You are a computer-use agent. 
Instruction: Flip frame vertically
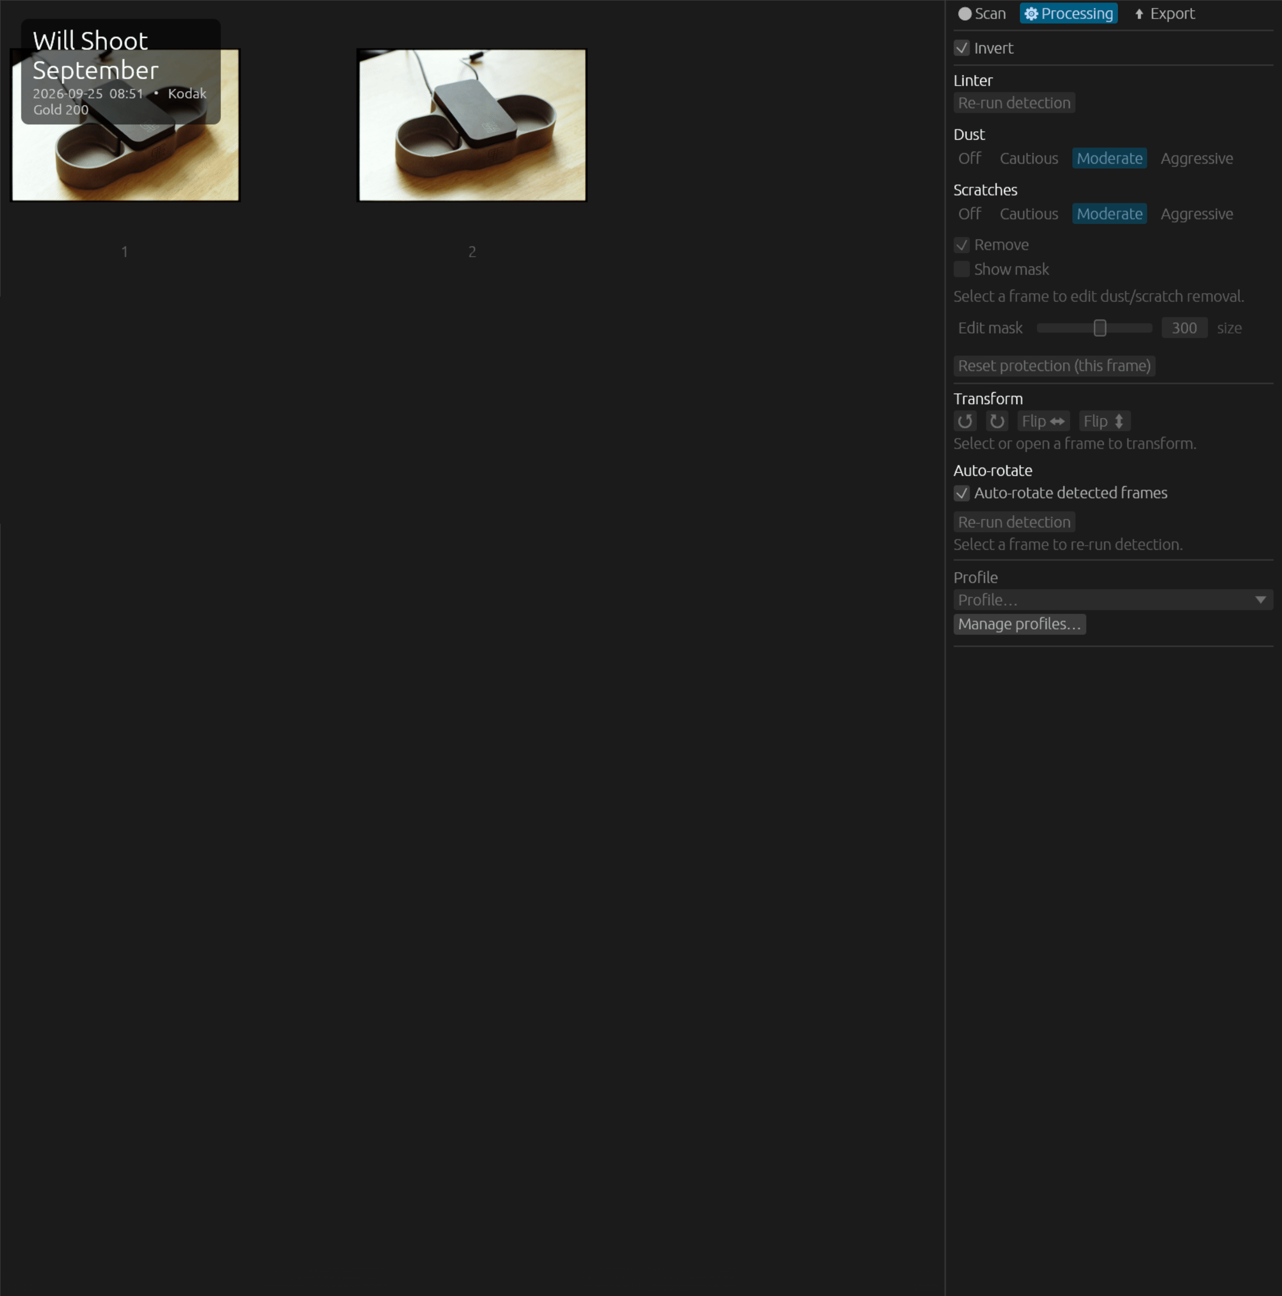pos(1104,421)
